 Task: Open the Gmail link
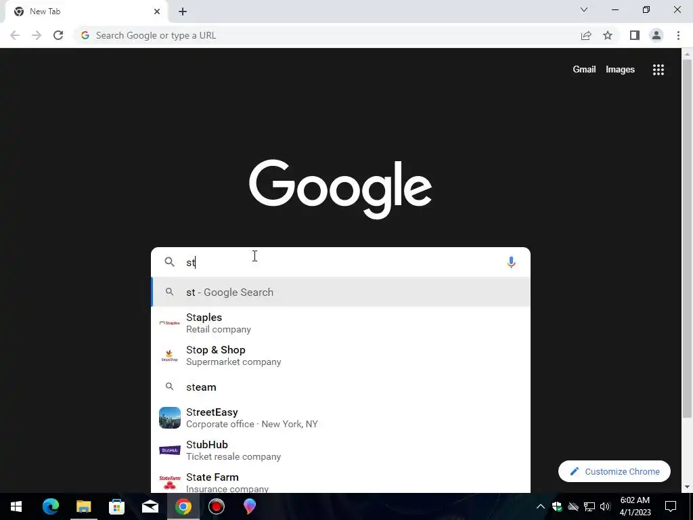(584, 70)
